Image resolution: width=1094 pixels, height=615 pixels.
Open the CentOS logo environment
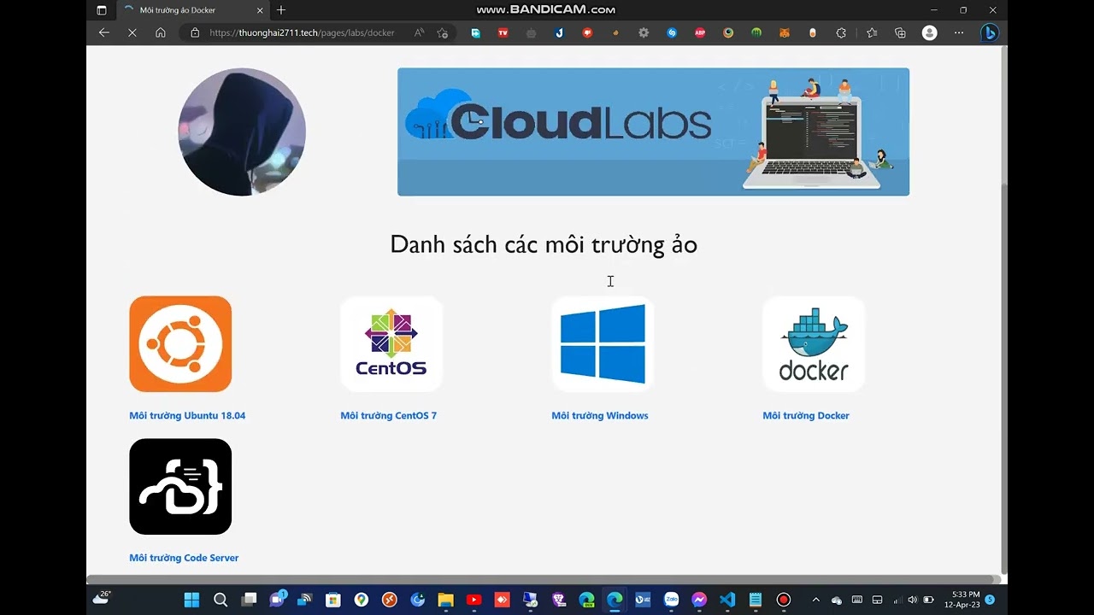(391, 344)
